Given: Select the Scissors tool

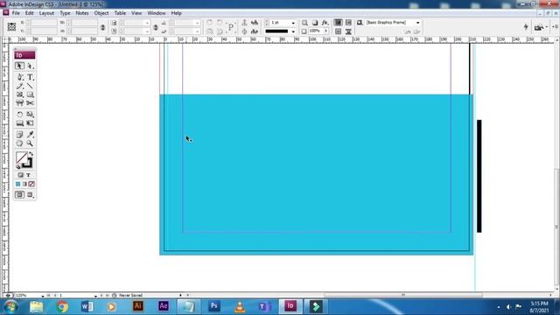Looking at the screenshot, I should coord(30,103).
